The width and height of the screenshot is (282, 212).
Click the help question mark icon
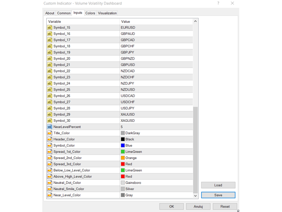click(218, 3)
